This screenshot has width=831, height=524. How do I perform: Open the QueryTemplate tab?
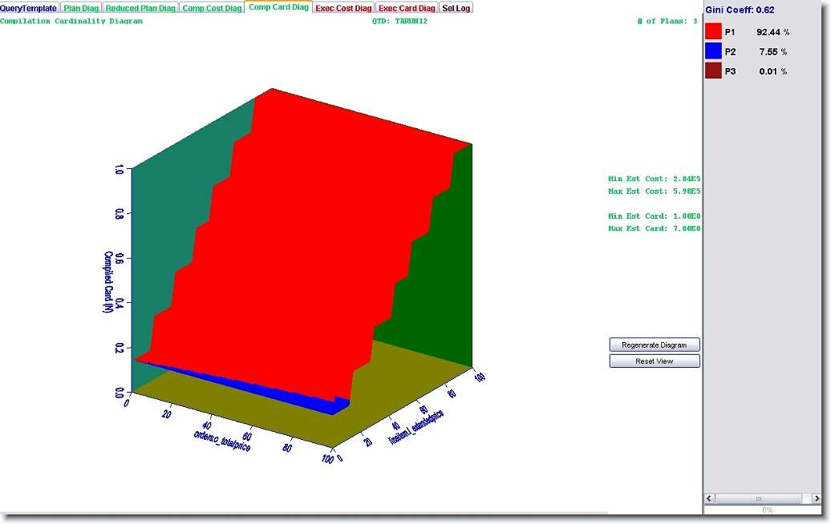[x=29, y=8]
